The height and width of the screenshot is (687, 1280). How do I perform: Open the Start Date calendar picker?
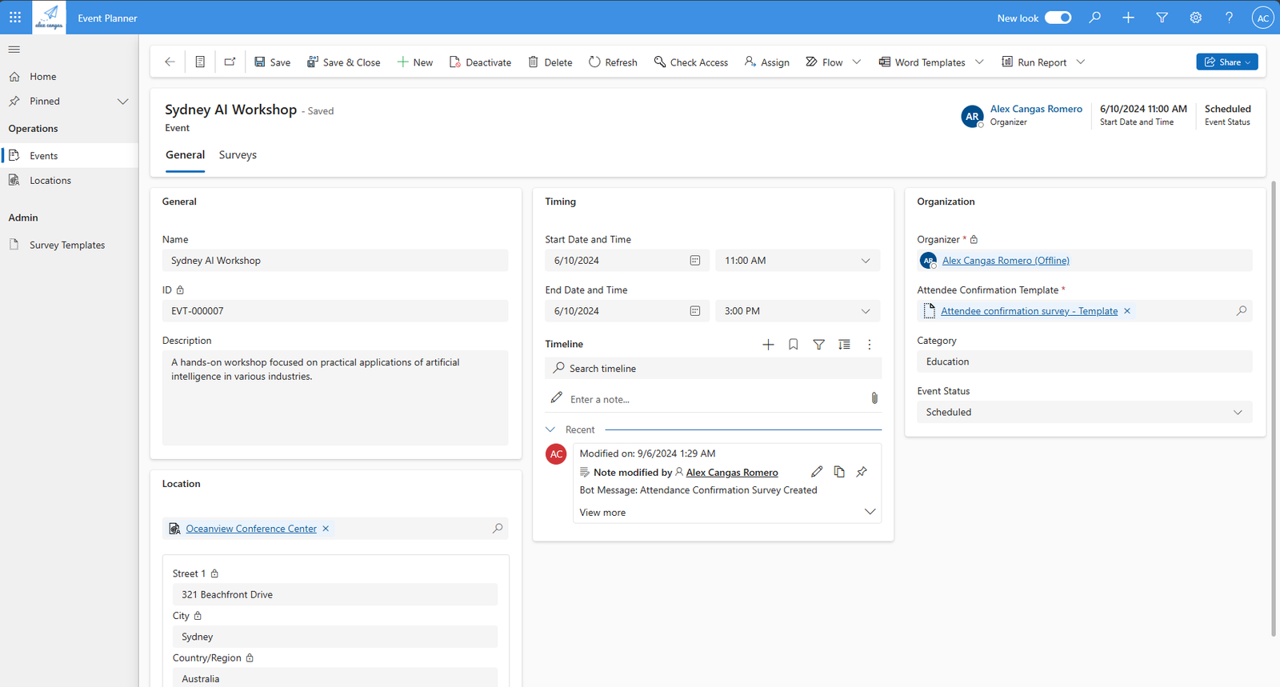pos(694,261)
